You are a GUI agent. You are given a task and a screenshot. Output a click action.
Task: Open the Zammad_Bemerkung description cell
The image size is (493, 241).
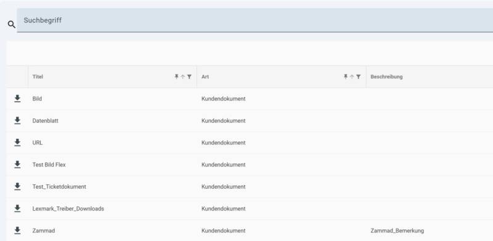397,231
